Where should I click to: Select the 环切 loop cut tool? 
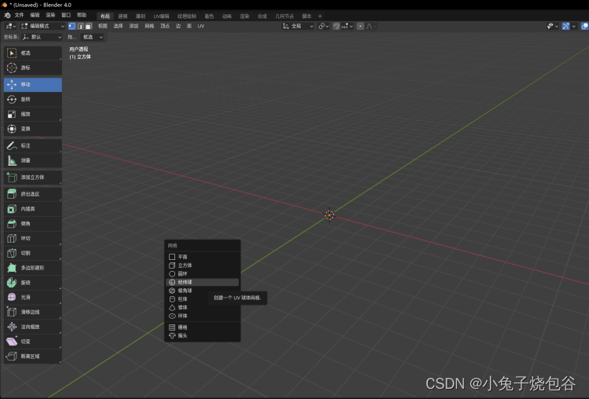33,238
